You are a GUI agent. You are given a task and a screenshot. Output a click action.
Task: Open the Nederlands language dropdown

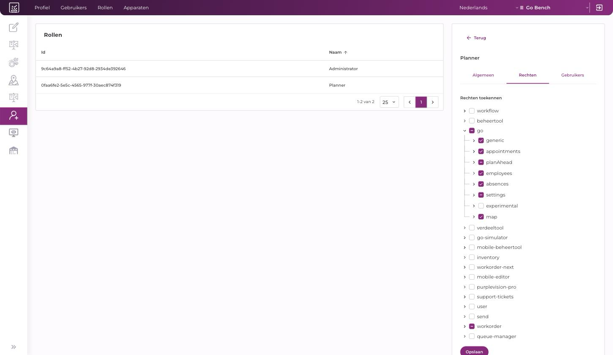(x=489, y=8)
